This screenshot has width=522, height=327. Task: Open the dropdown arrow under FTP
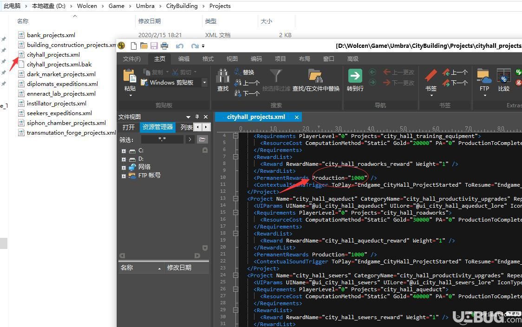[485, 96]
